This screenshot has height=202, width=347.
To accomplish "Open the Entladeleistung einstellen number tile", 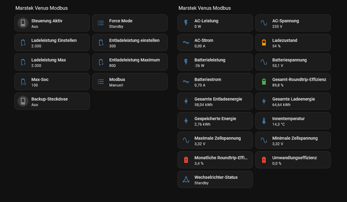I will 130,42.
